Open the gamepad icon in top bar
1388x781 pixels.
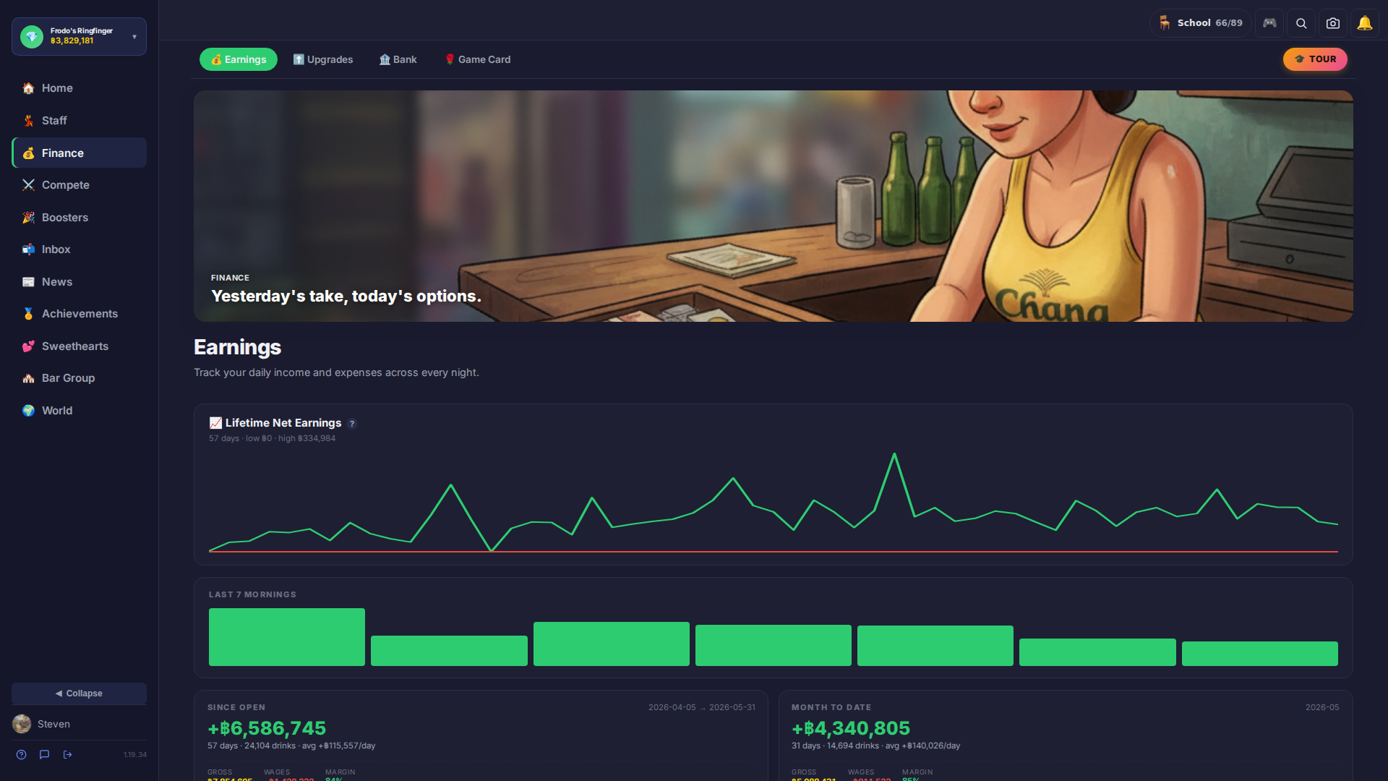click(1269, 23)
